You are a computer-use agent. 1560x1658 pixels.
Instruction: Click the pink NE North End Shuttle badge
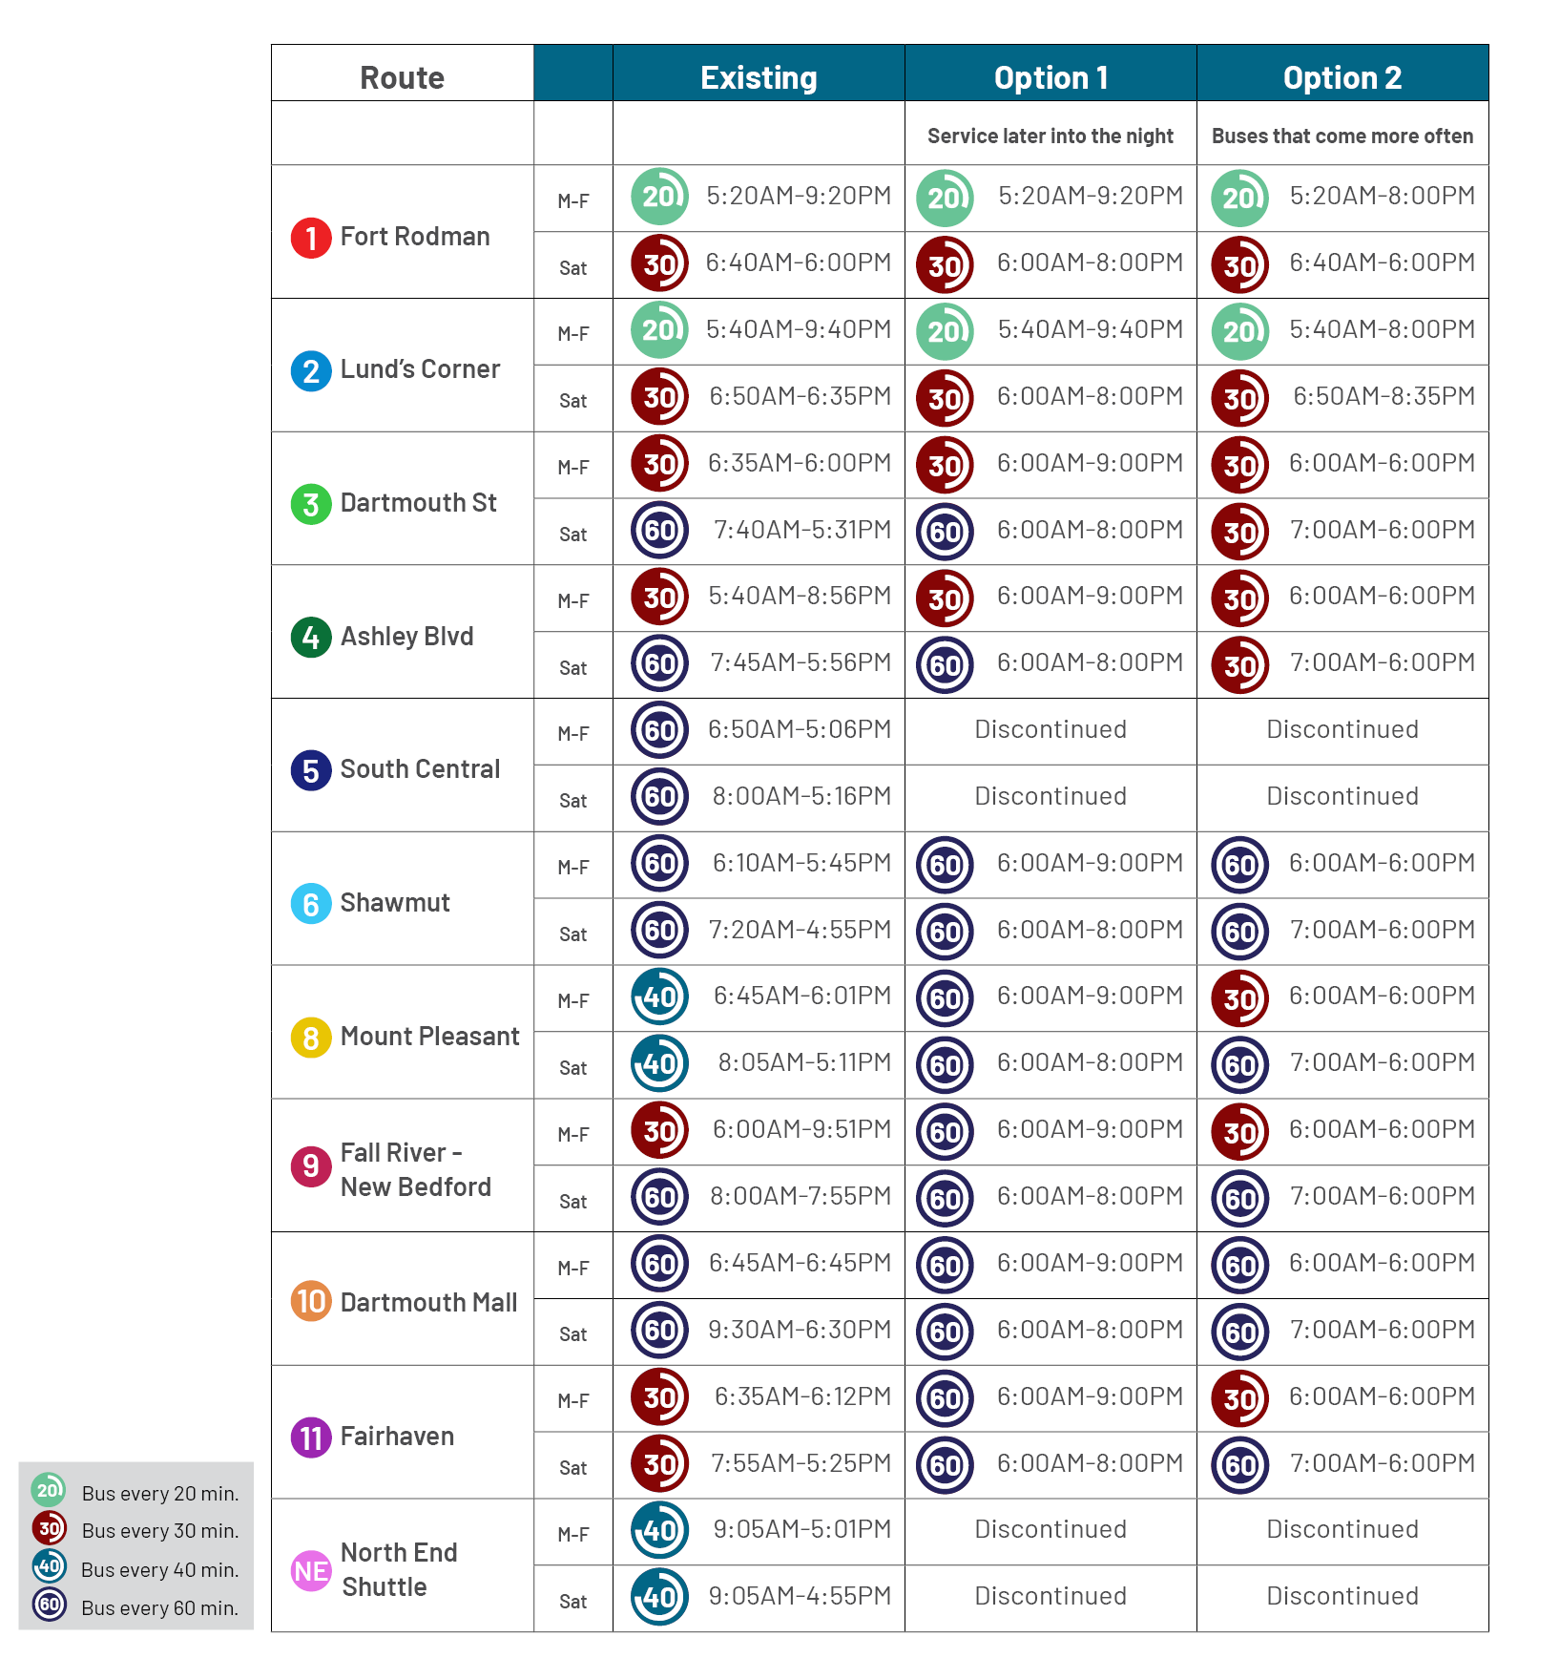coord(310,1570)
